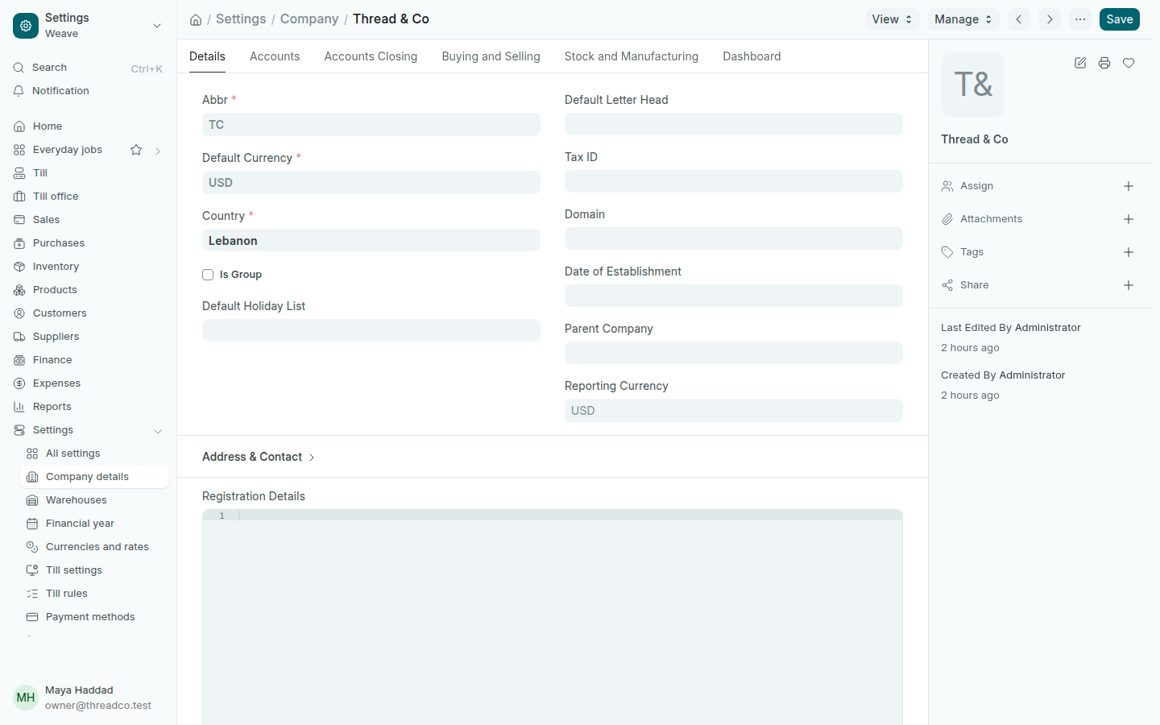Print the company document
Screen dimensions: 1160x725
coord(1104,63)
